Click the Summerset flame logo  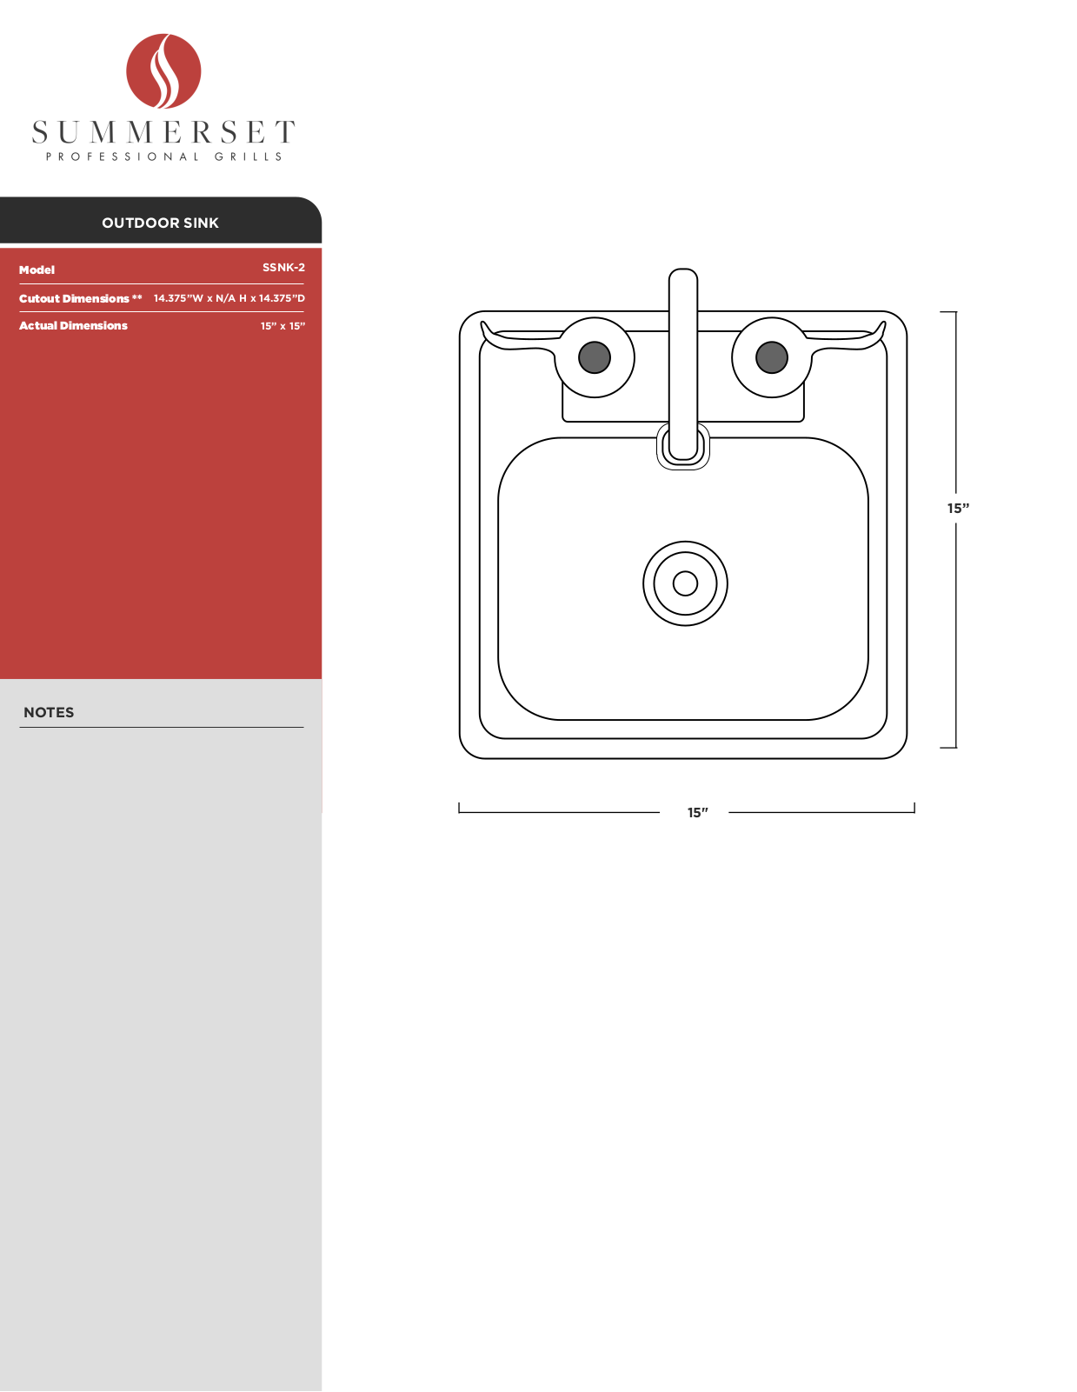coord(163,71)
